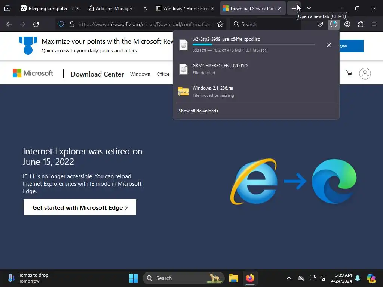The image size is (383, 287).
Task: Open the Office nav menu
Action: pos(163,74)
